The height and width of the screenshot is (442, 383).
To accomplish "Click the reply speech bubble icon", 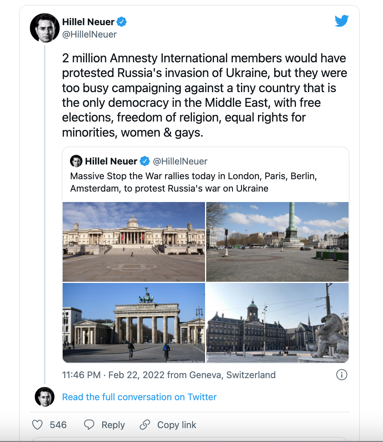I will click(89, 425).
